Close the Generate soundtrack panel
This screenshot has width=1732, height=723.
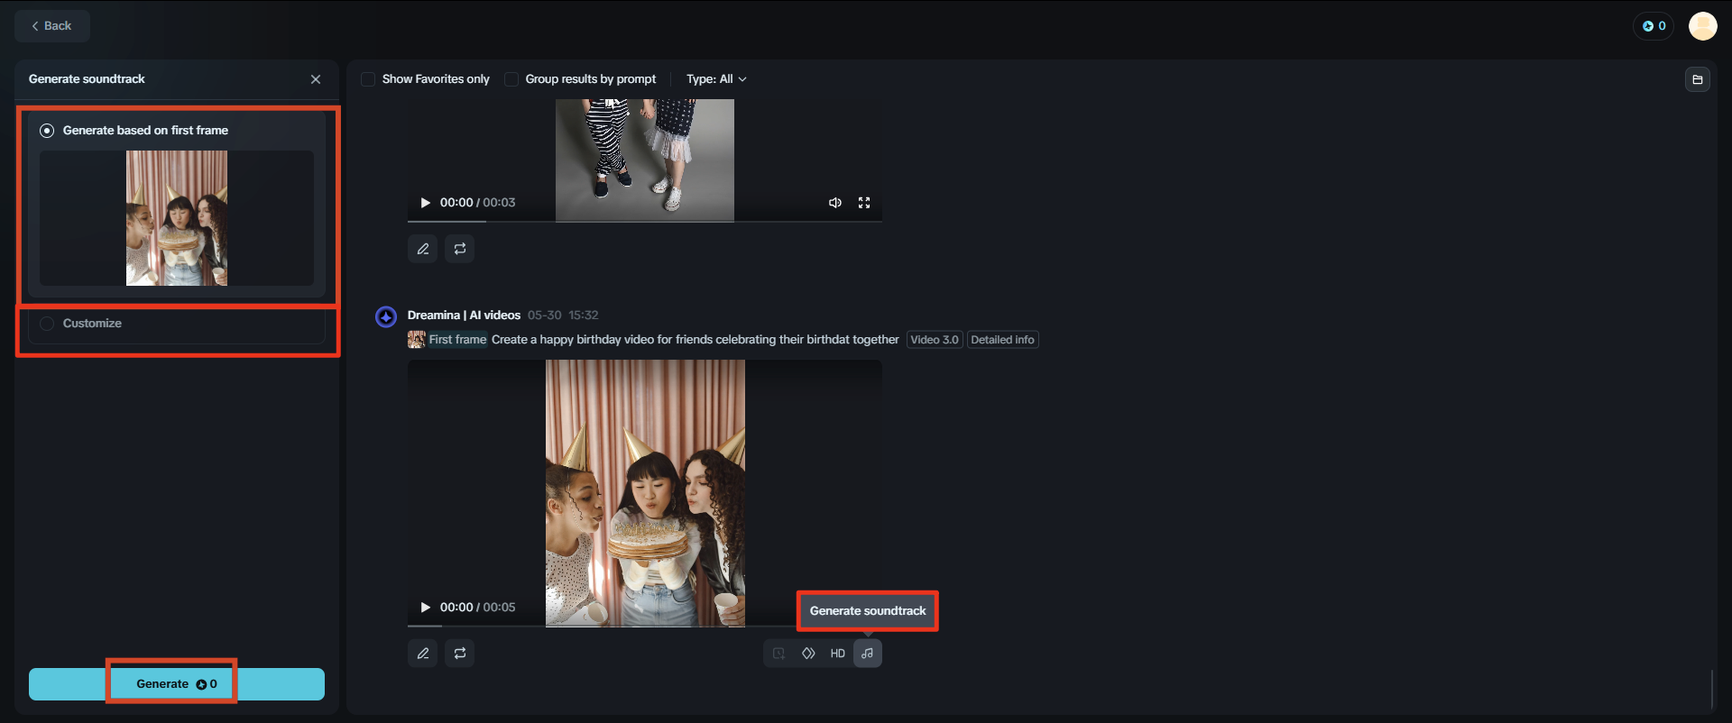316,79
